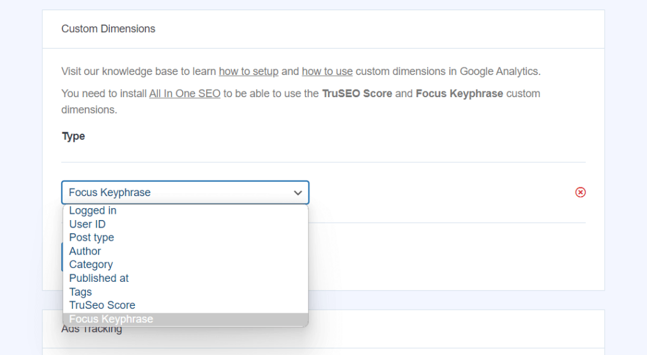Image resolution: width=647 pixels, height=355 pixels.
Task: Click the bold TruSEO Score text in description
Action: [357, 93]
